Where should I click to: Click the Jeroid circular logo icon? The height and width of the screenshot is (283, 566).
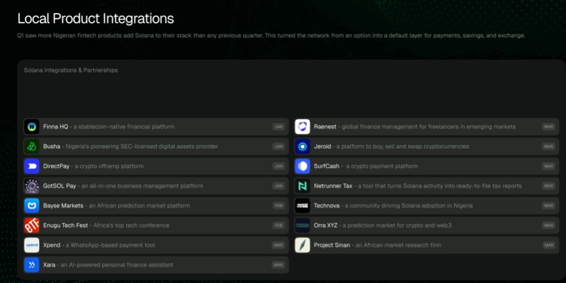click(x=302, y=146)
